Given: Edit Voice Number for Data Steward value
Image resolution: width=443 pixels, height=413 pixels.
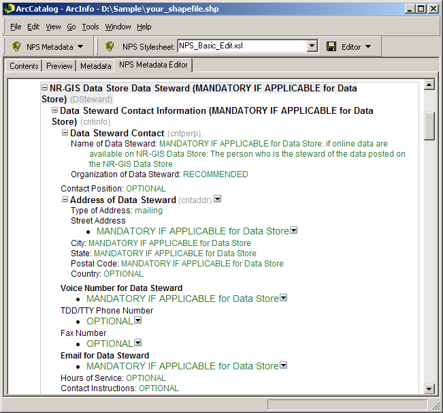Looking at the screenshot, I should (182, 299).
